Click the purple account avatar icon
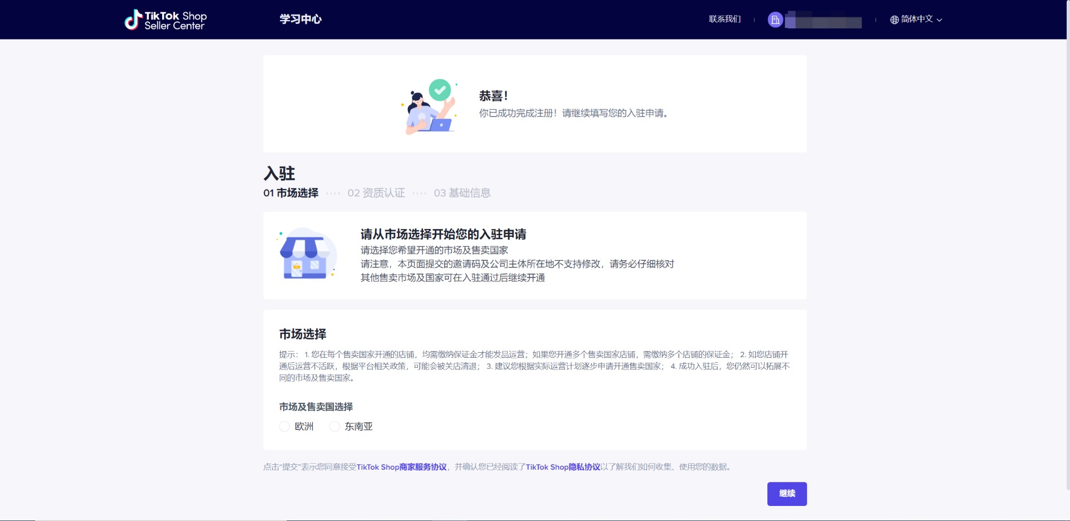1070x521 pixels. pyautogui.click(x=775, y=20)
